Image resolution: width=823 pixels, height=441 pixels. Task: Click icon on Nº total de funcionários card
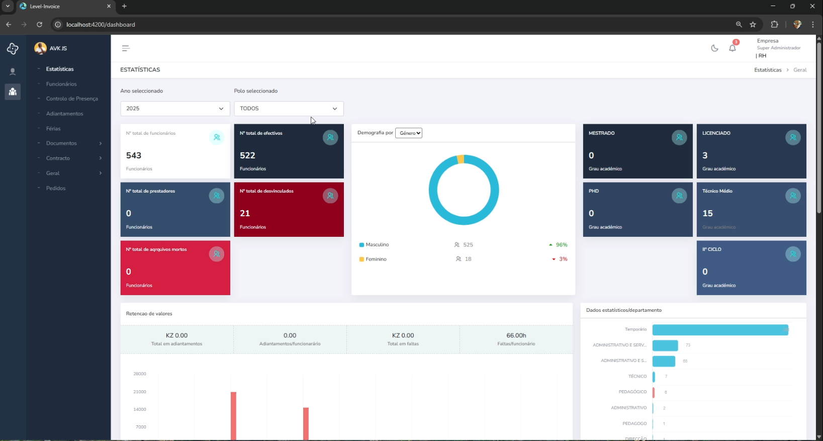217,137
